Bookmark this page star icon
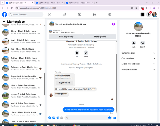 136,8
